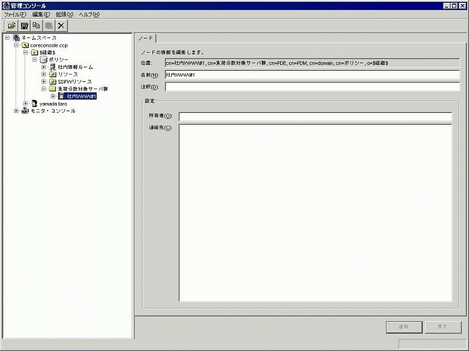The width and height of the screenshot is (469, 351).
Task: Expand the yamada.taro tree node
Action: click(x=25, y=104)
